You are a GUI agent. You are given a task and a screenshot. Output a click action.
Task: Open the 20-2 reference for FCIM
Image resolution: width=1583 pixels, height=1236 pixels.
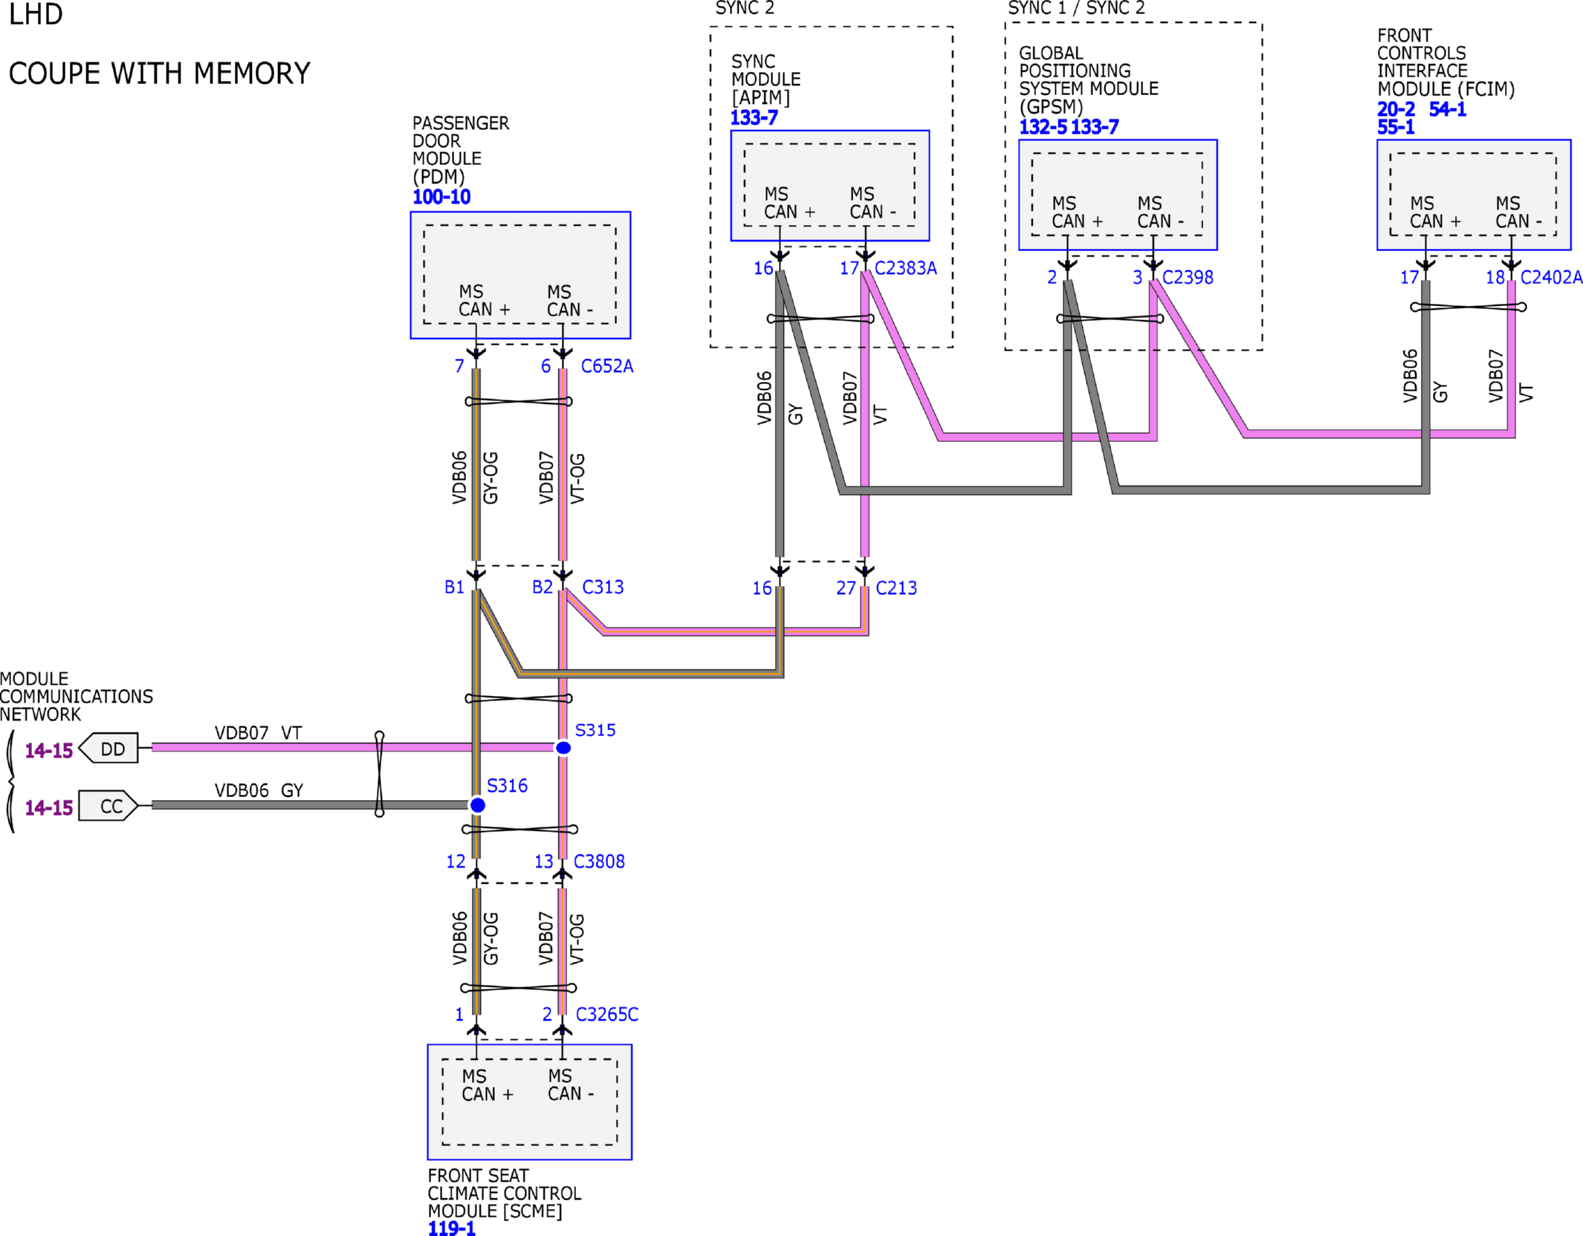[1395, 109]
